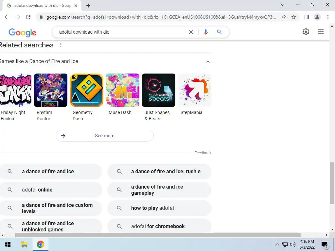335x251 pixels.
Task: Bookmark this page with the star icon
Action: tap(294, 17)
